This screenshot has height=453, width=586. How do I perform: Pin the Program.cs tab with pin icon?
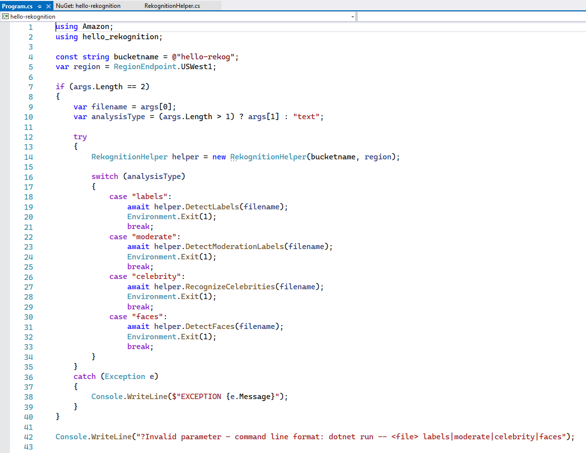(39, 6)
